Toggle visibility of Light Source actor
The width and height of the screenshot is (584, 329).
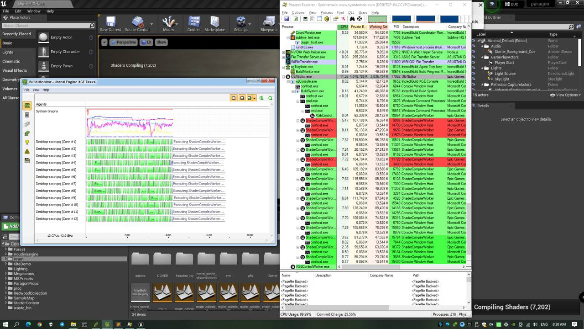[474, 74]
